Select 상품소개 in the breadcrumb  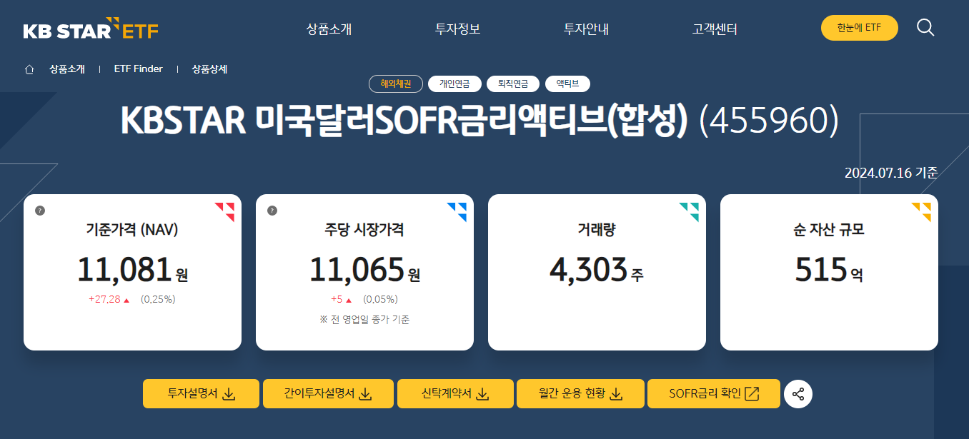(x=67, y=69)
